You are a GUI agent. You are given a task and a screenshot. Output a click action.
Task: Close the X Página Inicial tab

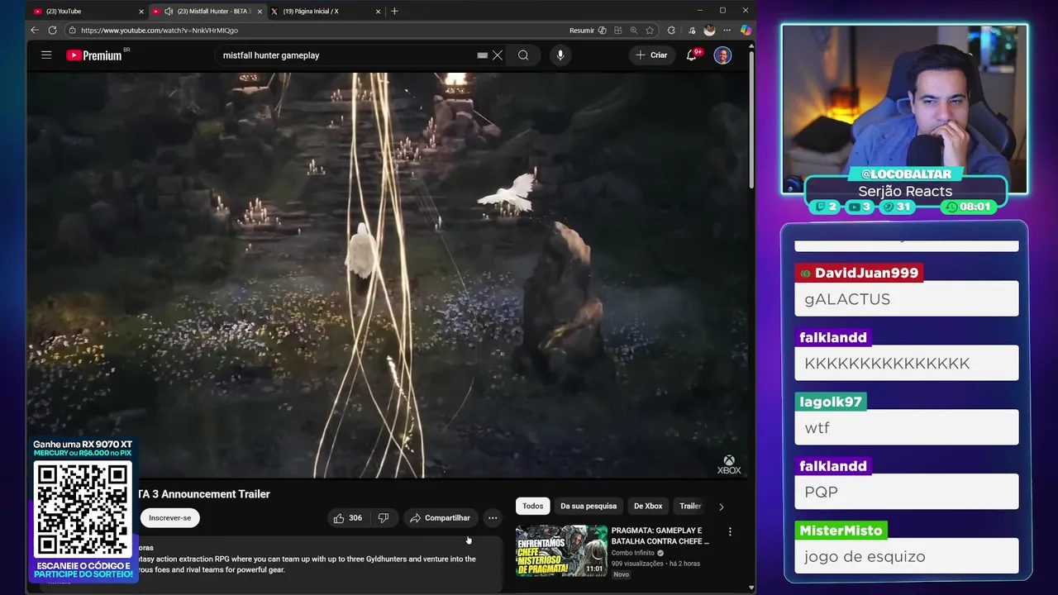click(379, 12)
